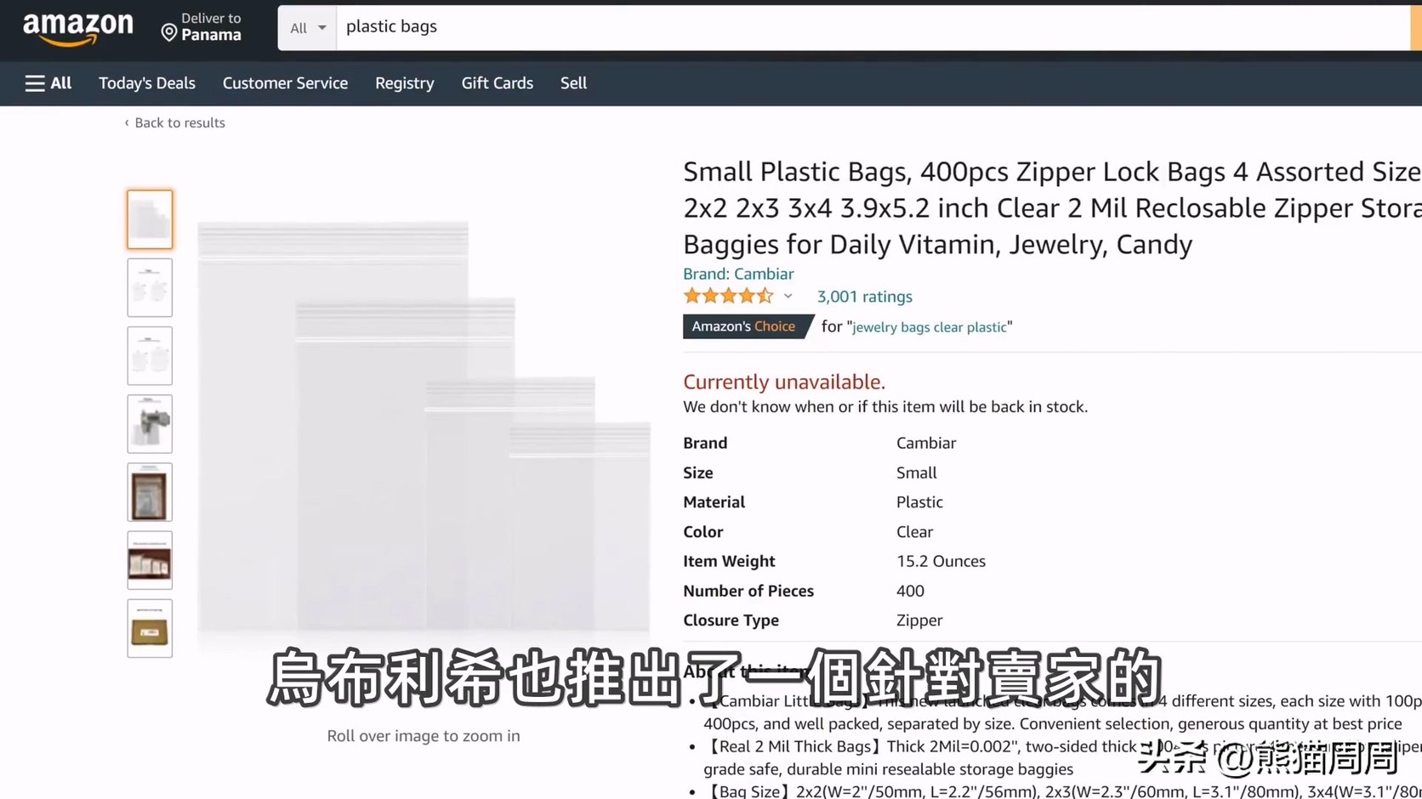Image resolution: width=1422 pixels, height=799 pixels.
Task: Select the fifth product image thumbnail
Action: (150, 492)
